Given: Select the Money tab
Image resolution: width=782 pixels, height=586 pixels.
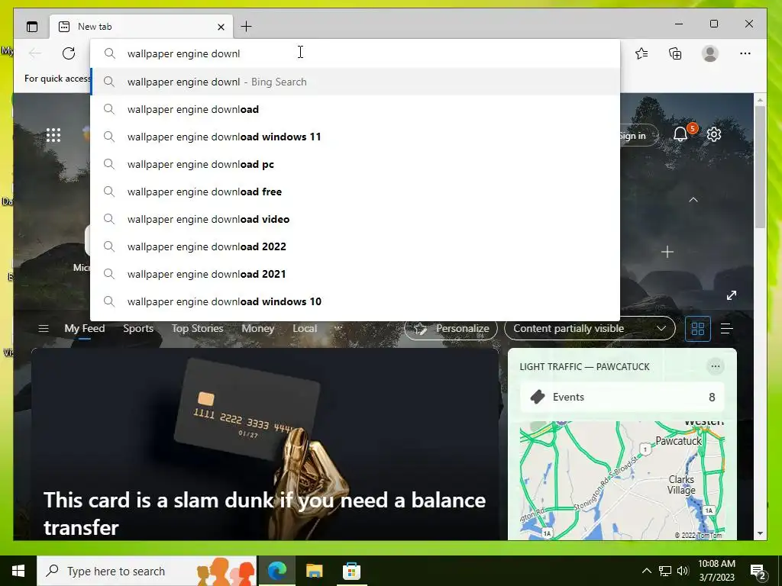Looking at the screenshot, I should pos(258,328).
